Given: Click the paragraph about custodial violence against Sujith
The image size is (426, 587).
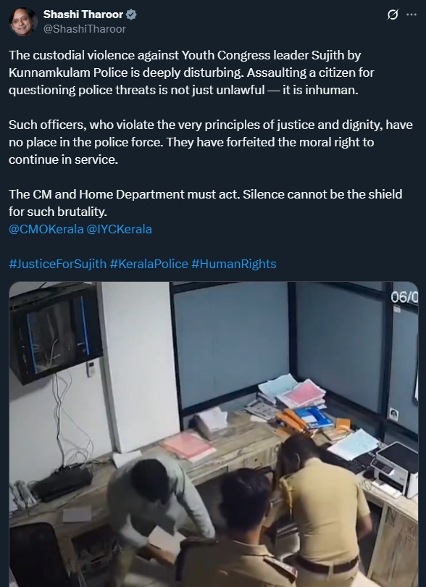Looking at the screenshot, I should [191, 72].
